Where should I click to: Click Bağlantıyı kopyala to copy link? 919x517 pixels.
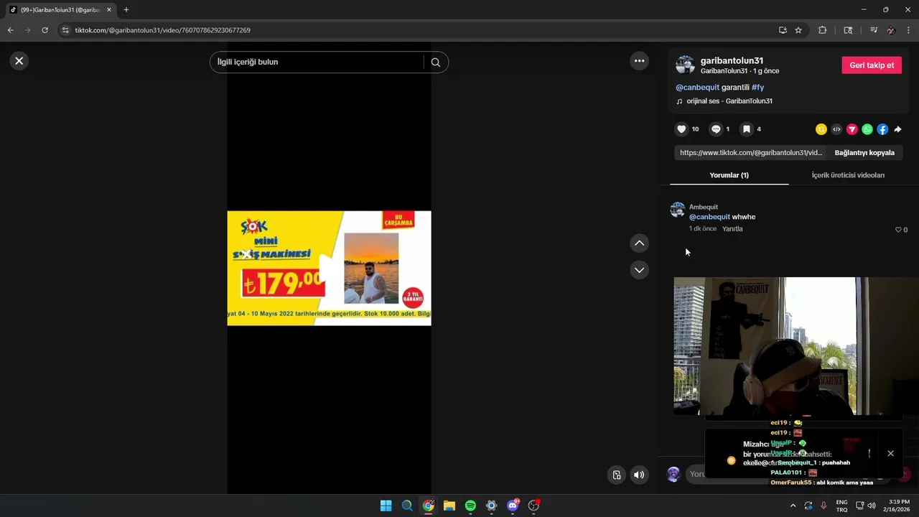click(864, 153)
